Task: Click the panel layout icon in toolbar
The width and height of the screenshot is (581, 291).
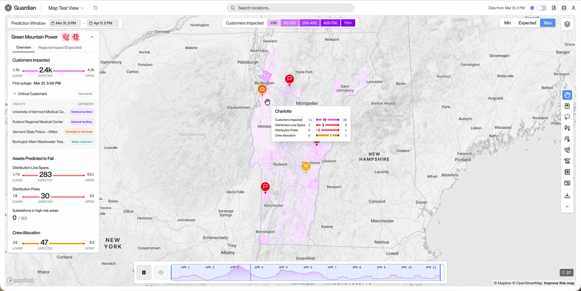Action: (x=567, y=183)
